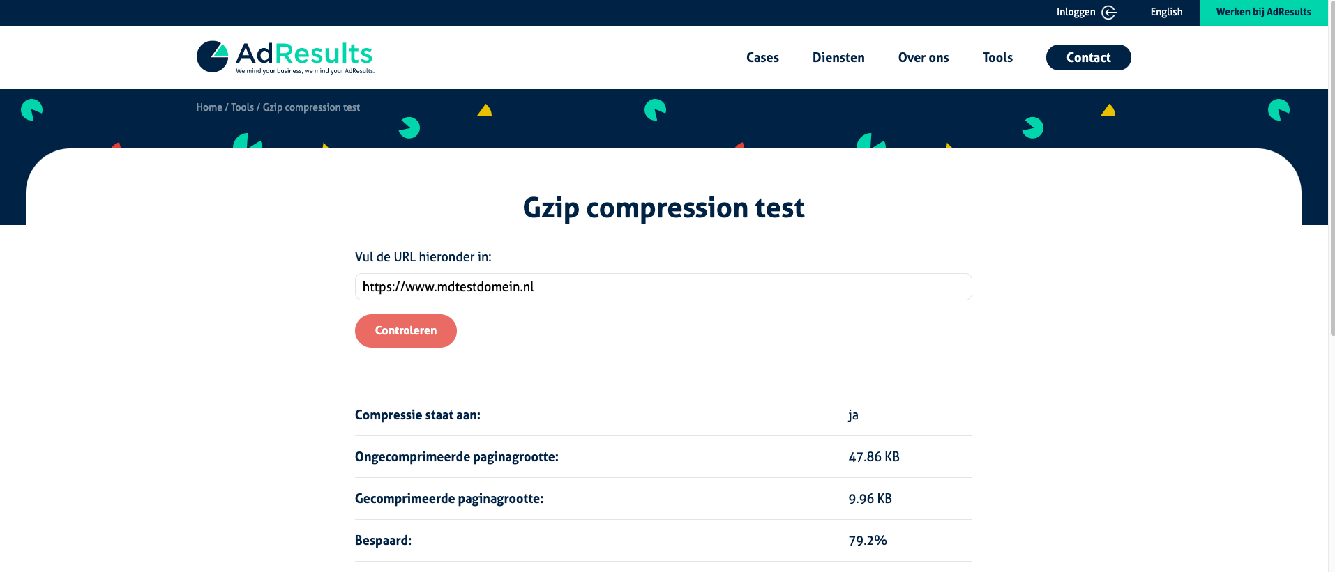Click the 47.86 KB uncompressed size value
The height and width of the screenshot is (572, 1335).
(874, 457)
